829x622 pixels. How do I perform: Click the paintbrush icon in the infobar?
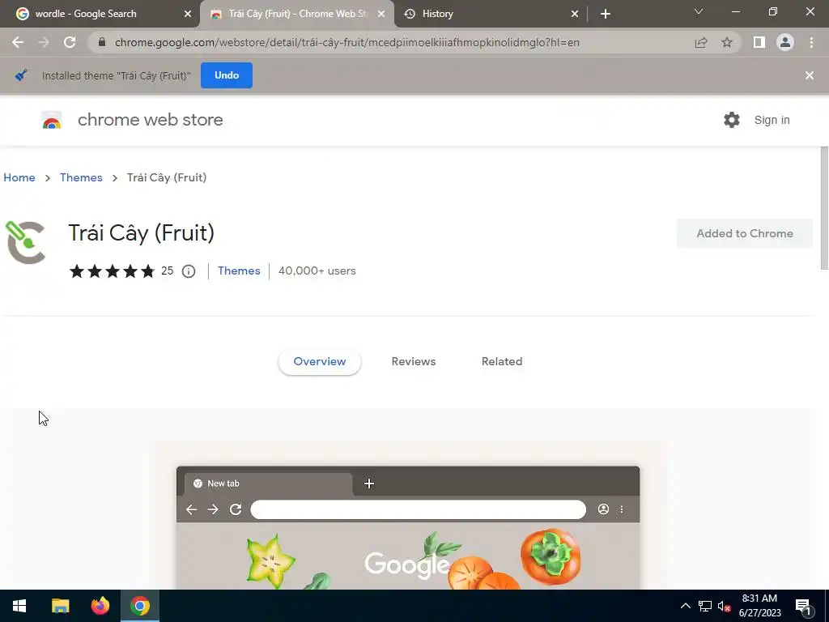pos(21,75)
